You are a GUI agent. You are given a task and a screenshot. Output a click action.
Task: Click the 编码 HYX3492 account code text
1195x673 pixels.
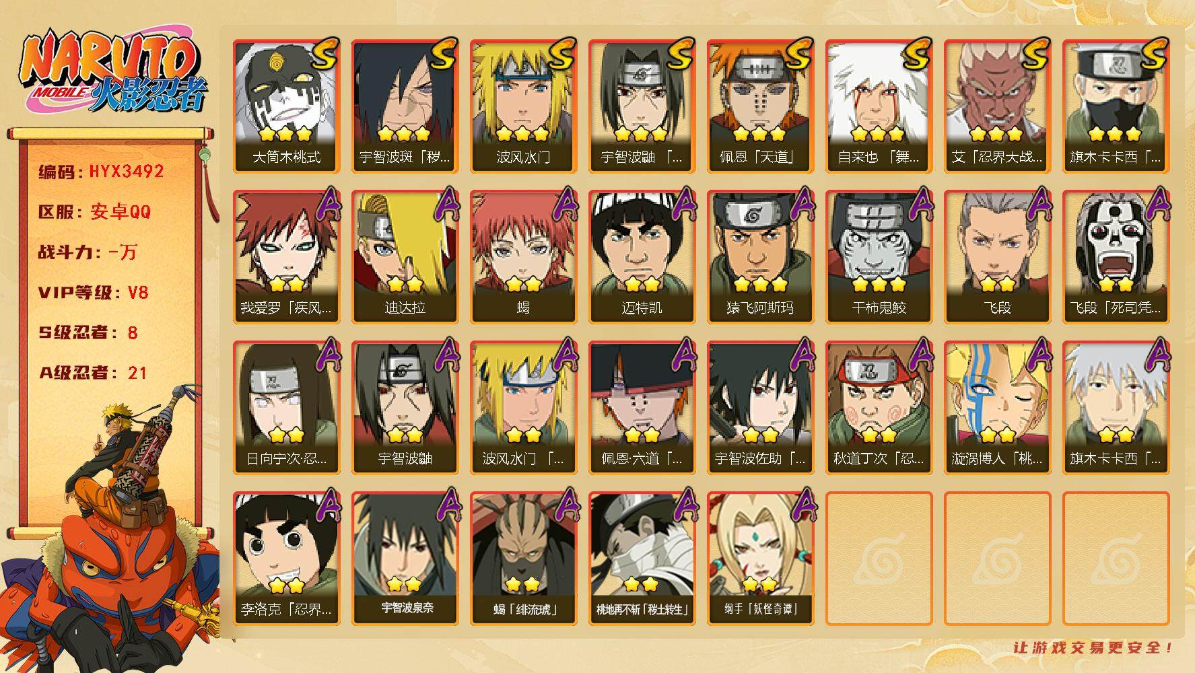101,172
